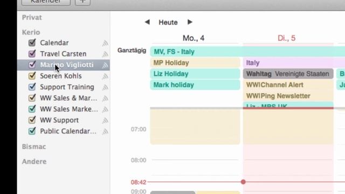Toggle Marino Vigliotti calendar checkbox

(32, 65)
